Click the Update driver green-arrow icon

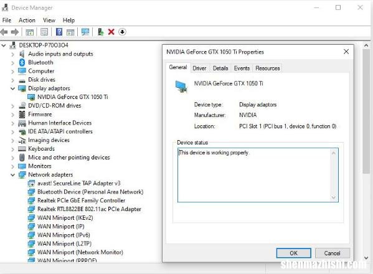point(100,32)
